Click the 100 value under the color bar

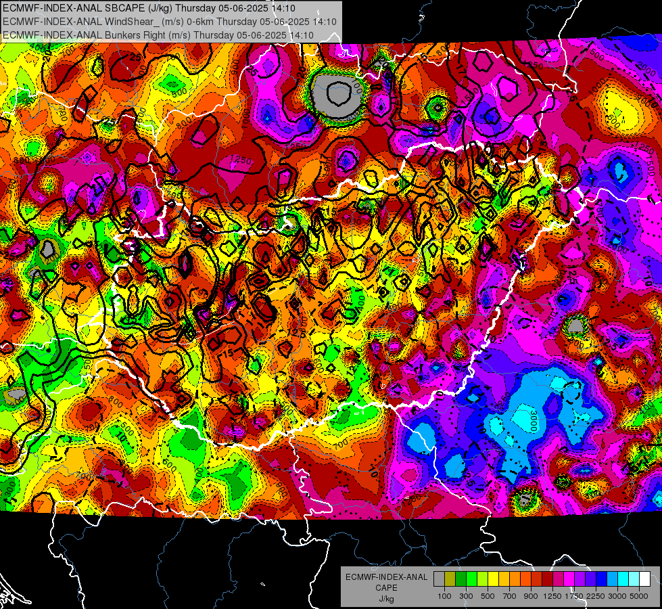(x=444, y=596)
